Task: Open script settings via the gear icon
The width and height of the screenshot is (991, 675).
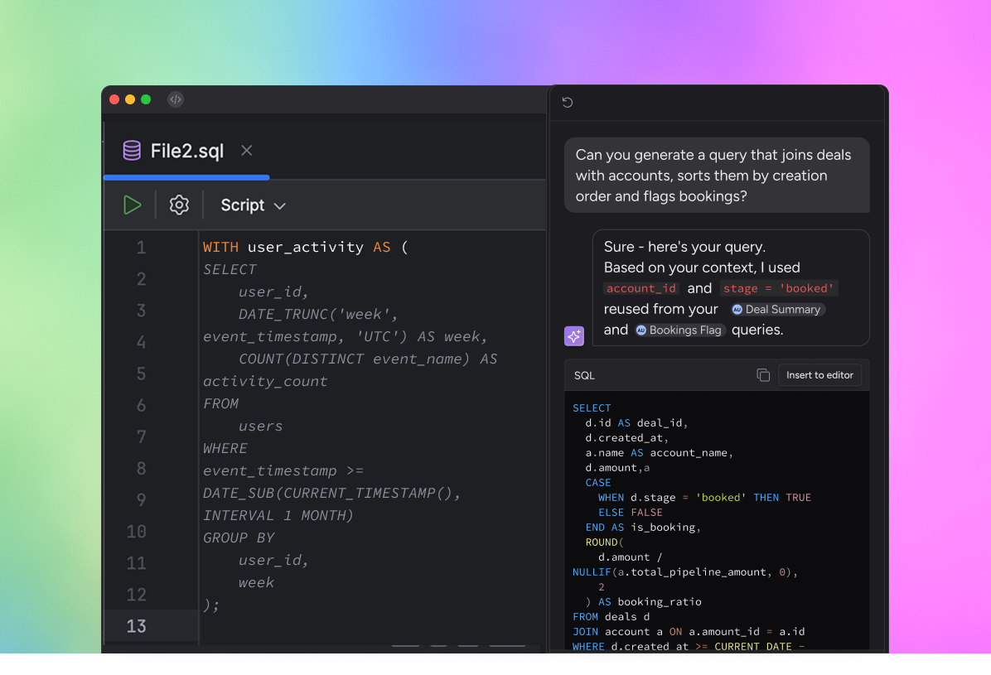Action: click(x=179, y=205)
